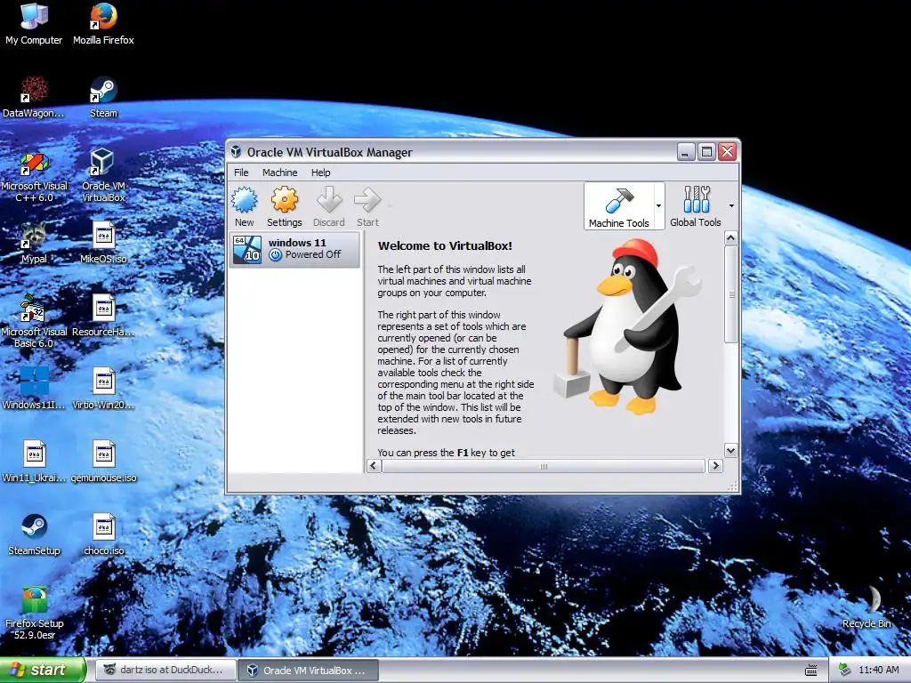Select the Global Tools icon
911x683 pixels.
pos(696,200)
